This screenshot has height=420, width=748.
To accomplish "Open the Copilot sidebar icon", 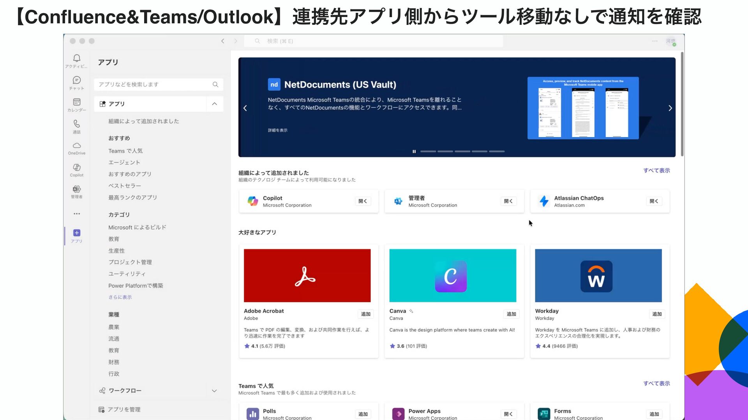I will click(x=77, y=168).
